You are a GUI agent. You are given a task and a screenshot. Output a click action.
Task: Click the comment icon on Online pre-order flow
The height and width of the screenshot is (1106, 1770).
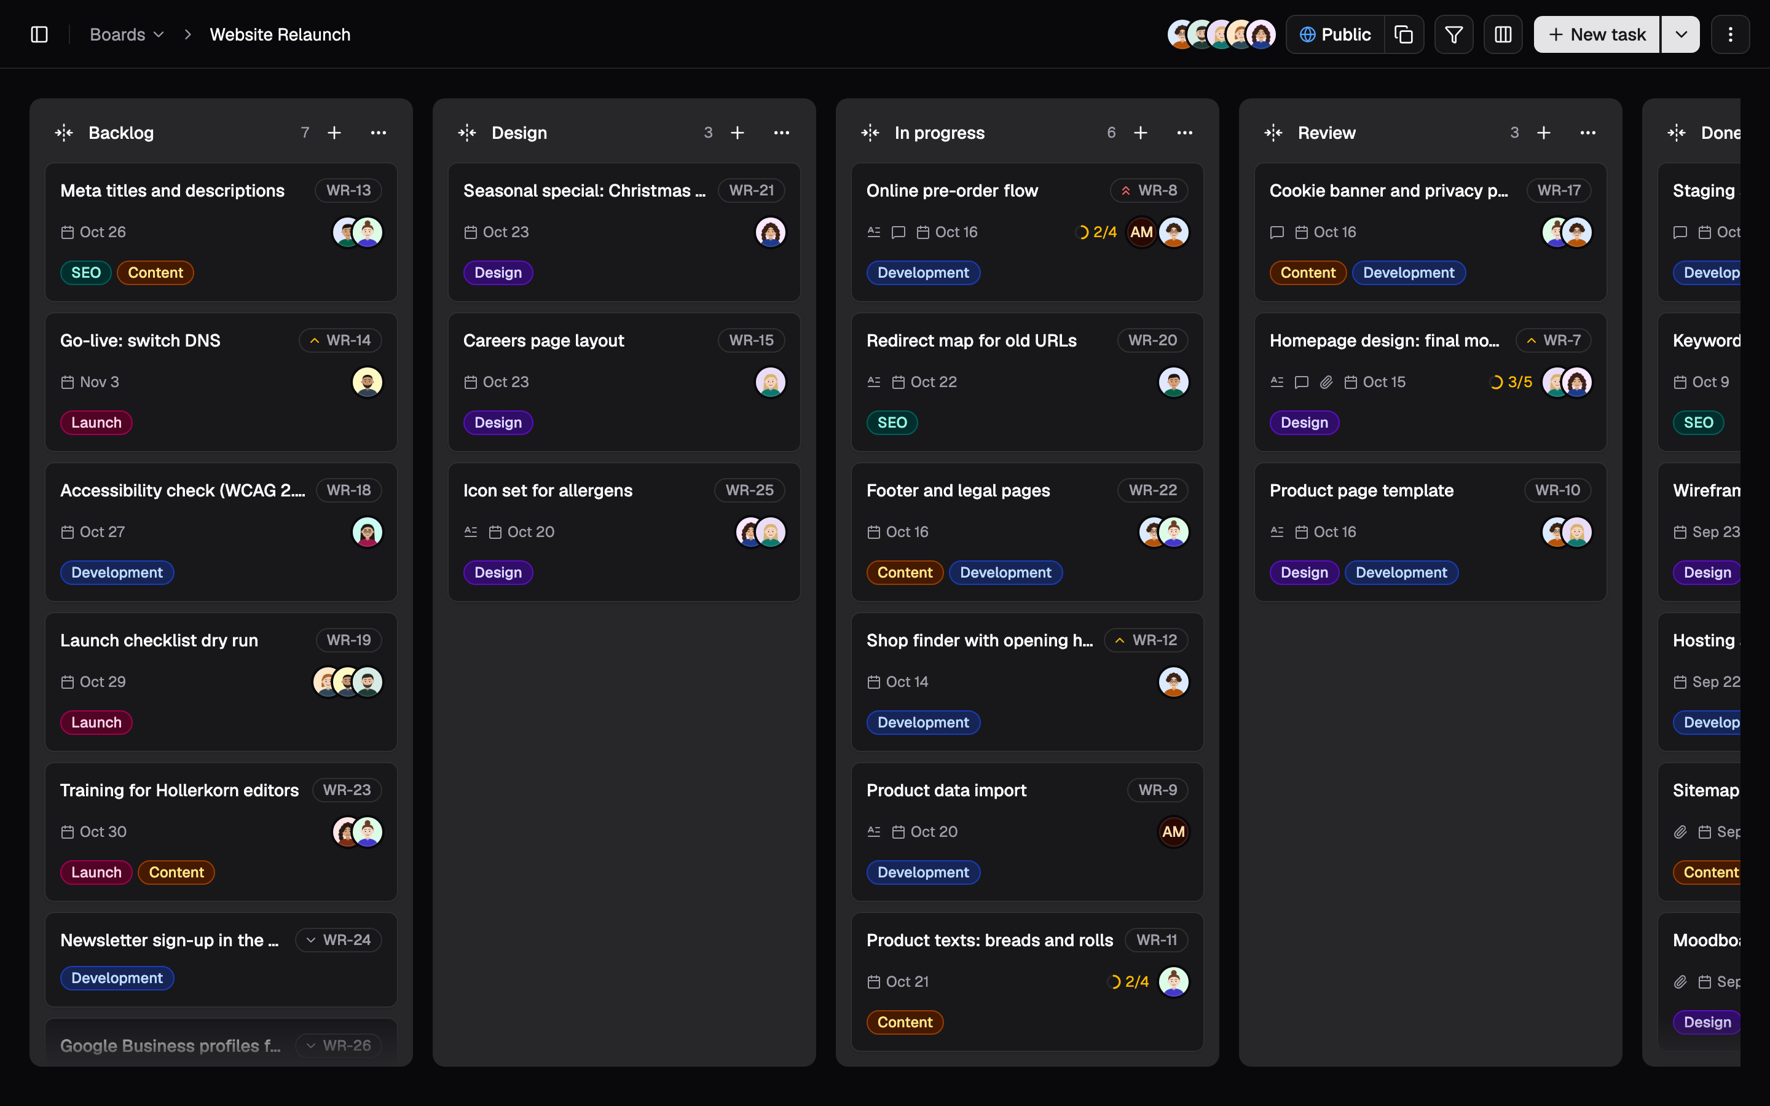(x=898, y=232)
